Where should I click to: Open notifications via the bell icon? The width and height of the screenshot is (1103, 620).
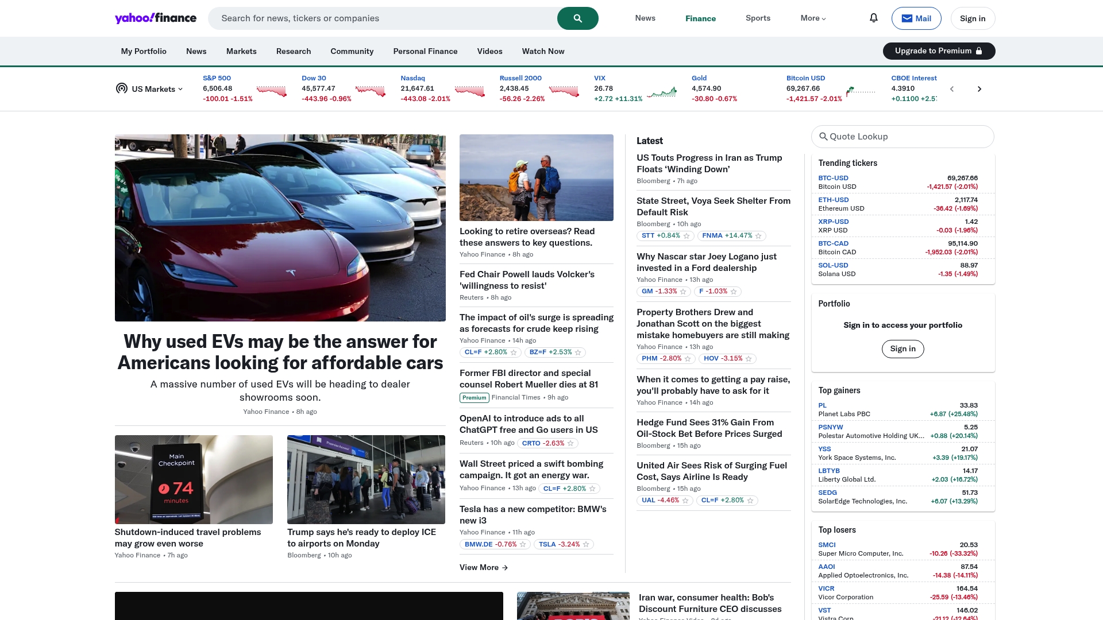tap(873, 18)
